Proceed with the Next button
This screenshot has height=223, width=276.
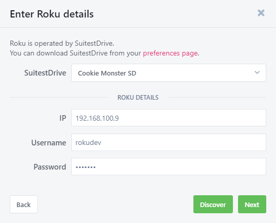pos(252,205)
